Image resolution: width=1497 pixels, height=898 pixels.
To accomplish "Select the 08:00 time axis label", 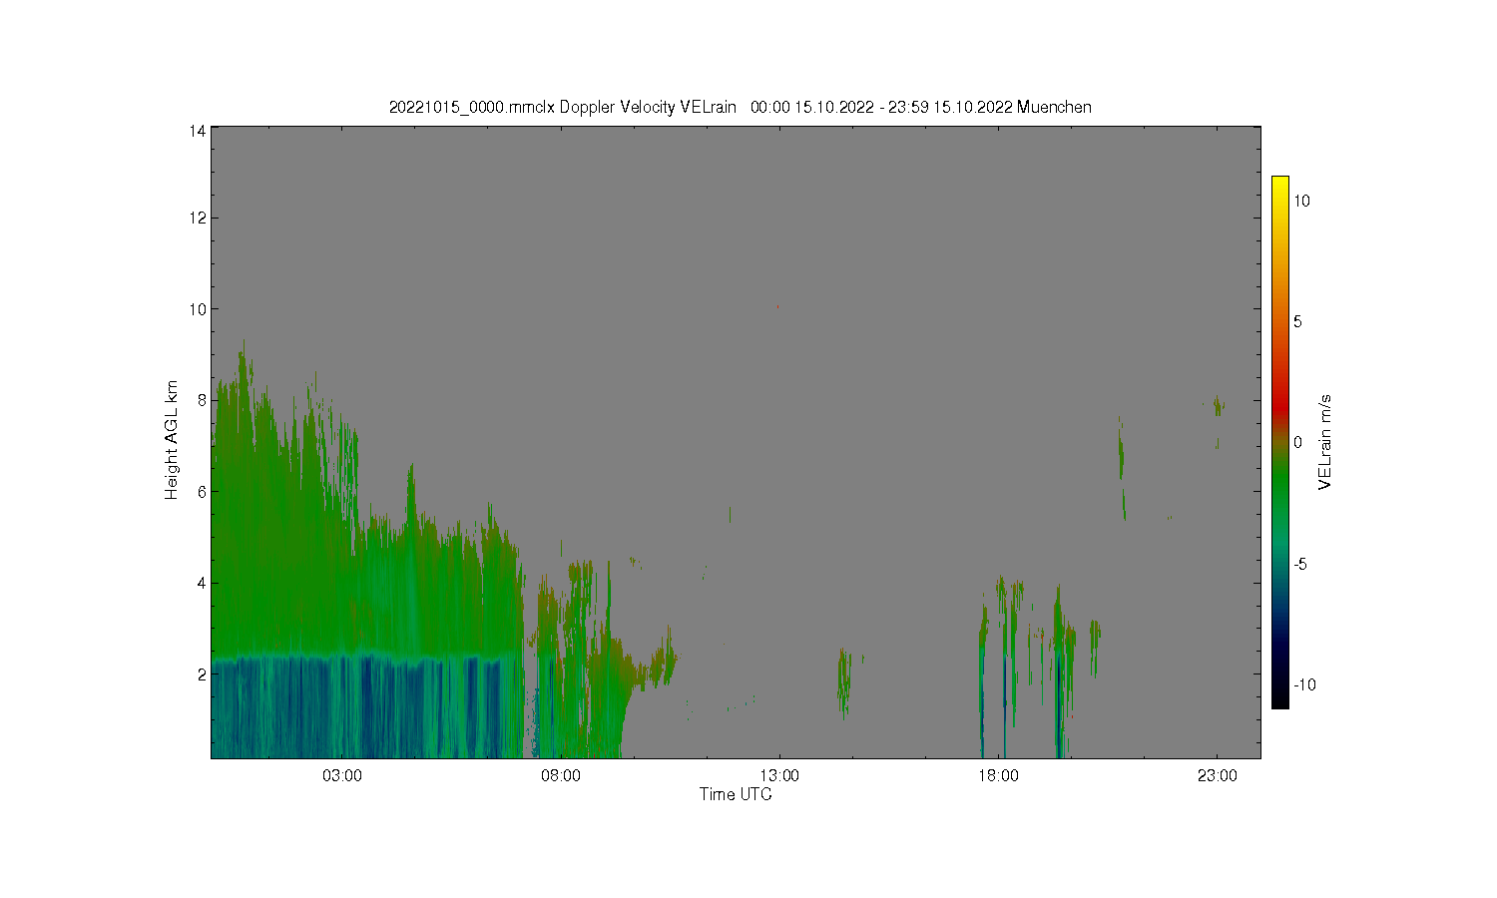I will coord(561,776).
